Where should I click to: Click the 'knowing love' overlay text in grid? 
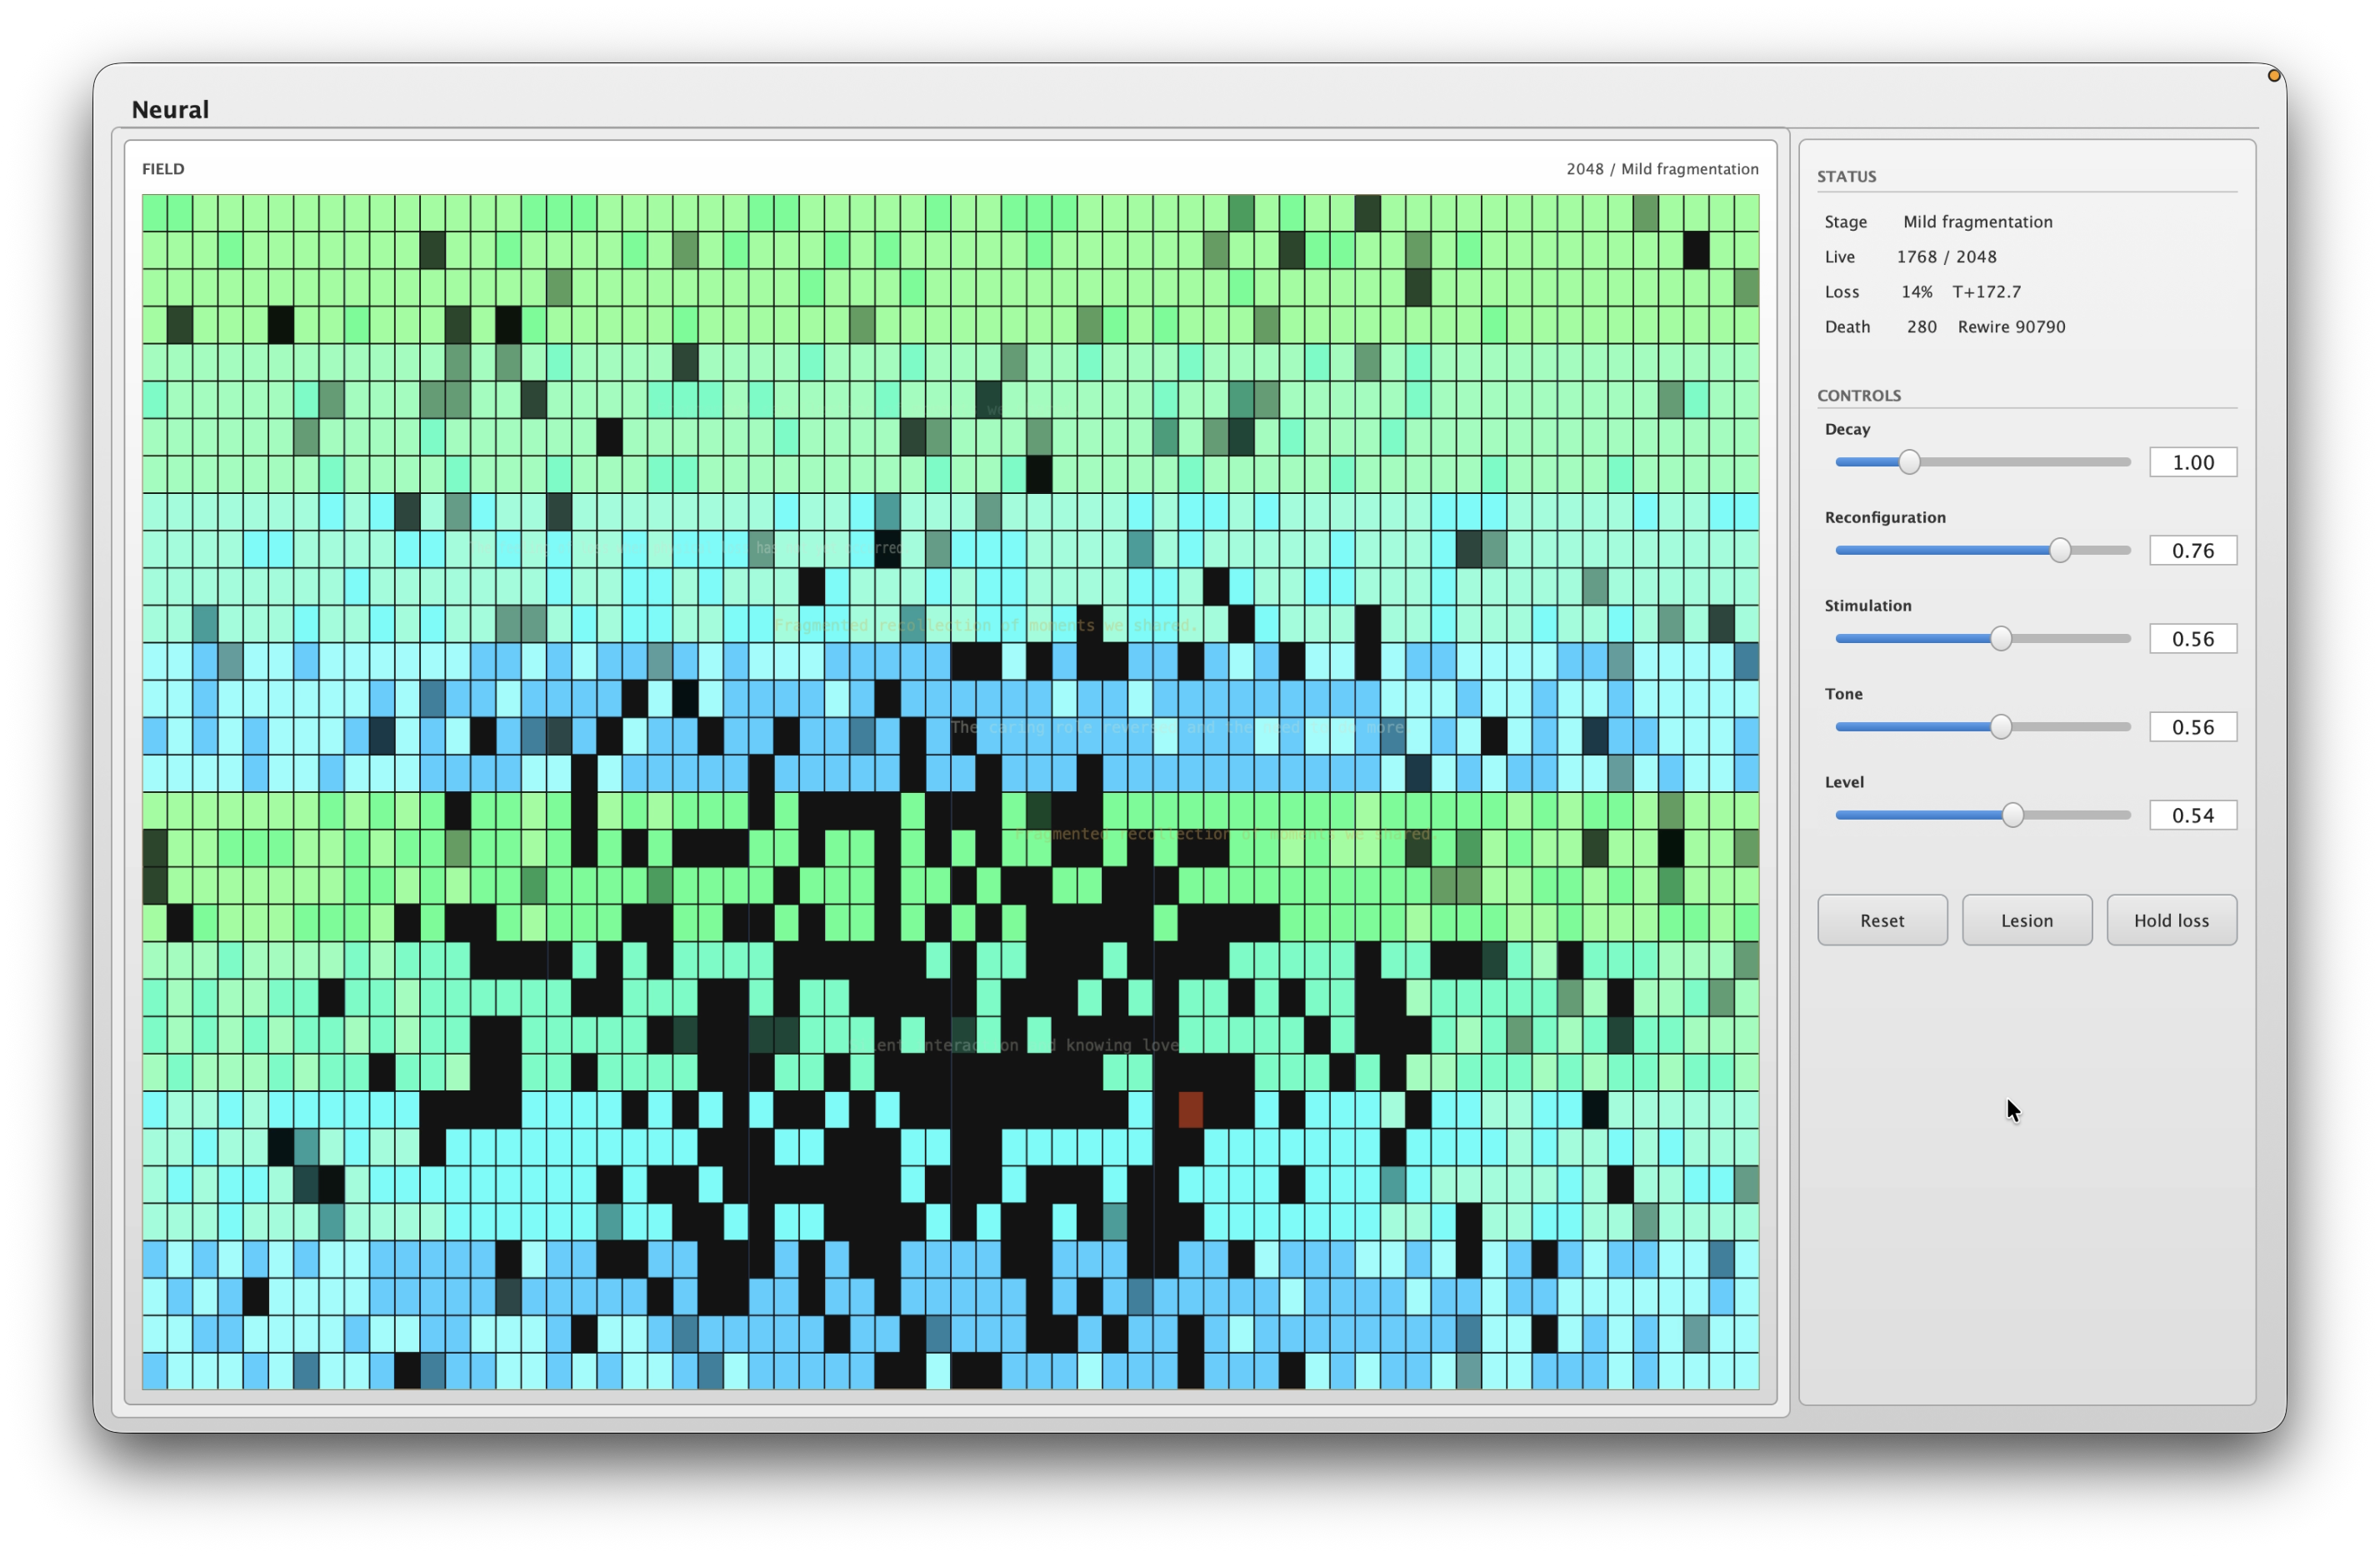click(1121, 1045)
